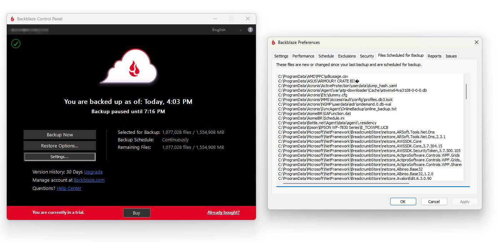Click the Backblaze Control Panel title flame icon
Screen dimensions: 498x242
(x=12, y=19)
